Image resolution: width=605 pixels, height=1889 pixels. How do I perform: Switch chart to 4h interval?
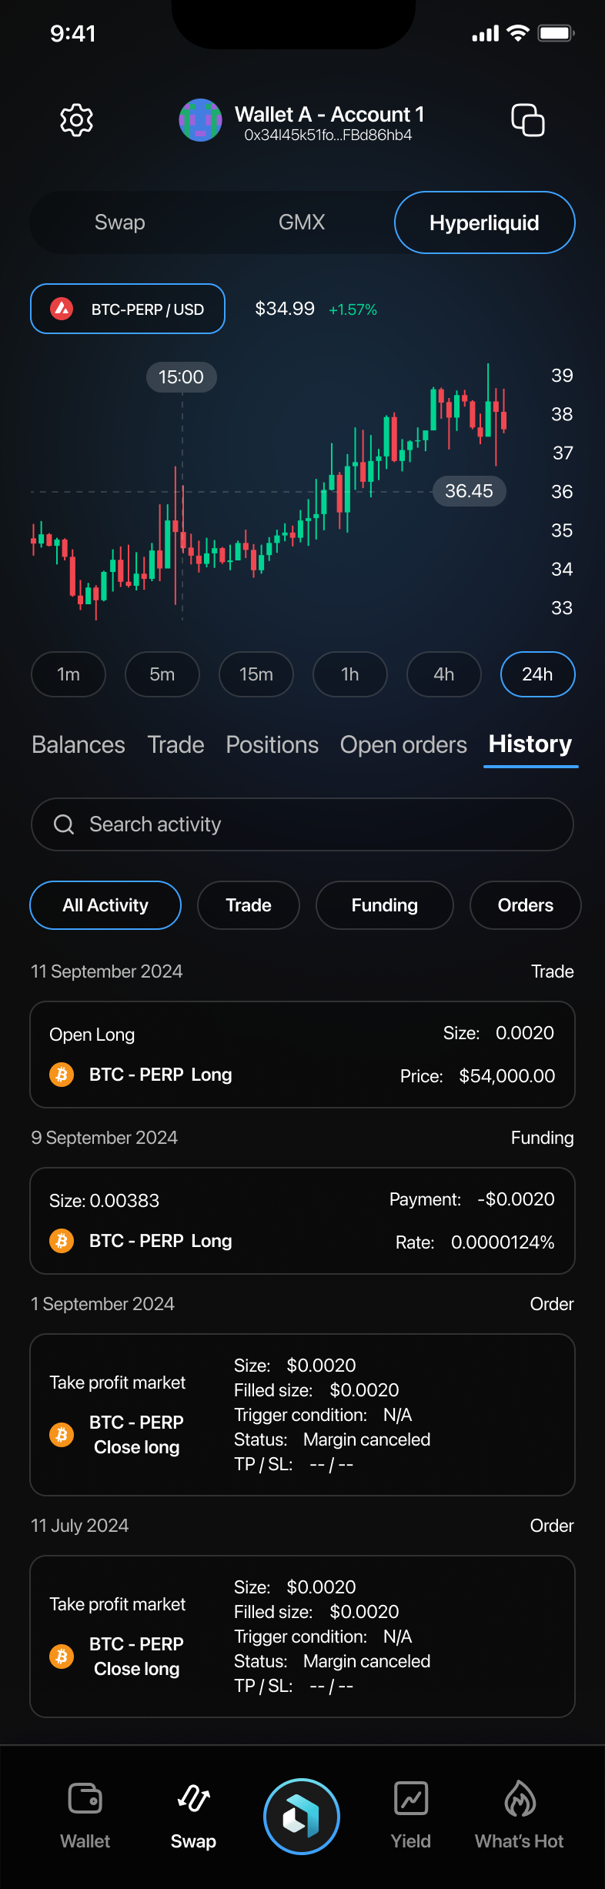point(444,674)
